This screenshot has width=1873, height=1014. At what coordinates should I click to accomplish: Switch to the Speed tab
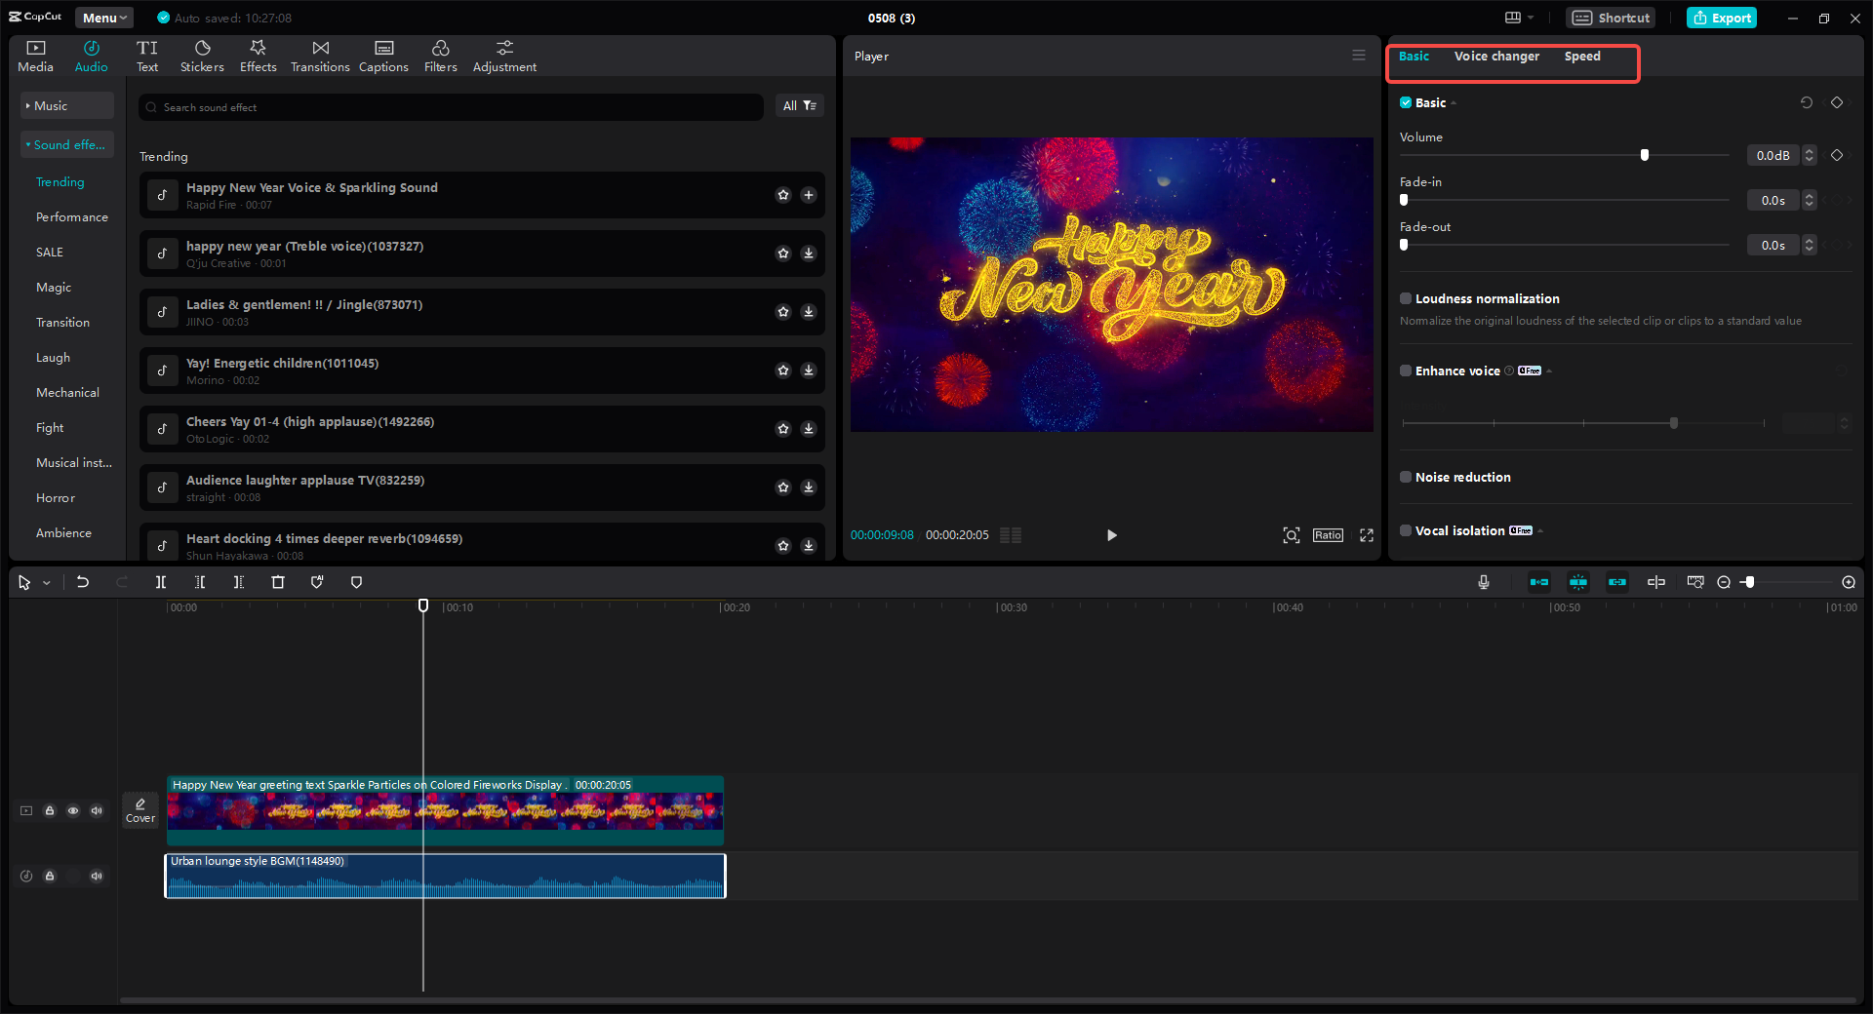[1582, 57]
